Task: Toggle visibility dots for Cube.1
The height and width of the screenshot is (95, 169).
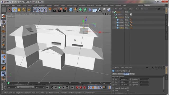Action: [128, 22]
